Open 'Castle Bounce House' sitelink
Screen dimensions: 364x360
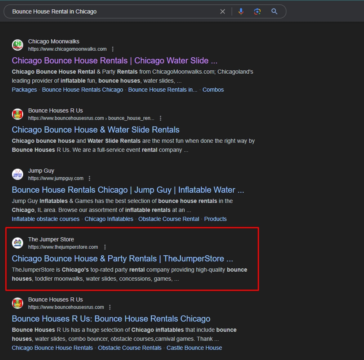coord(194,348)
